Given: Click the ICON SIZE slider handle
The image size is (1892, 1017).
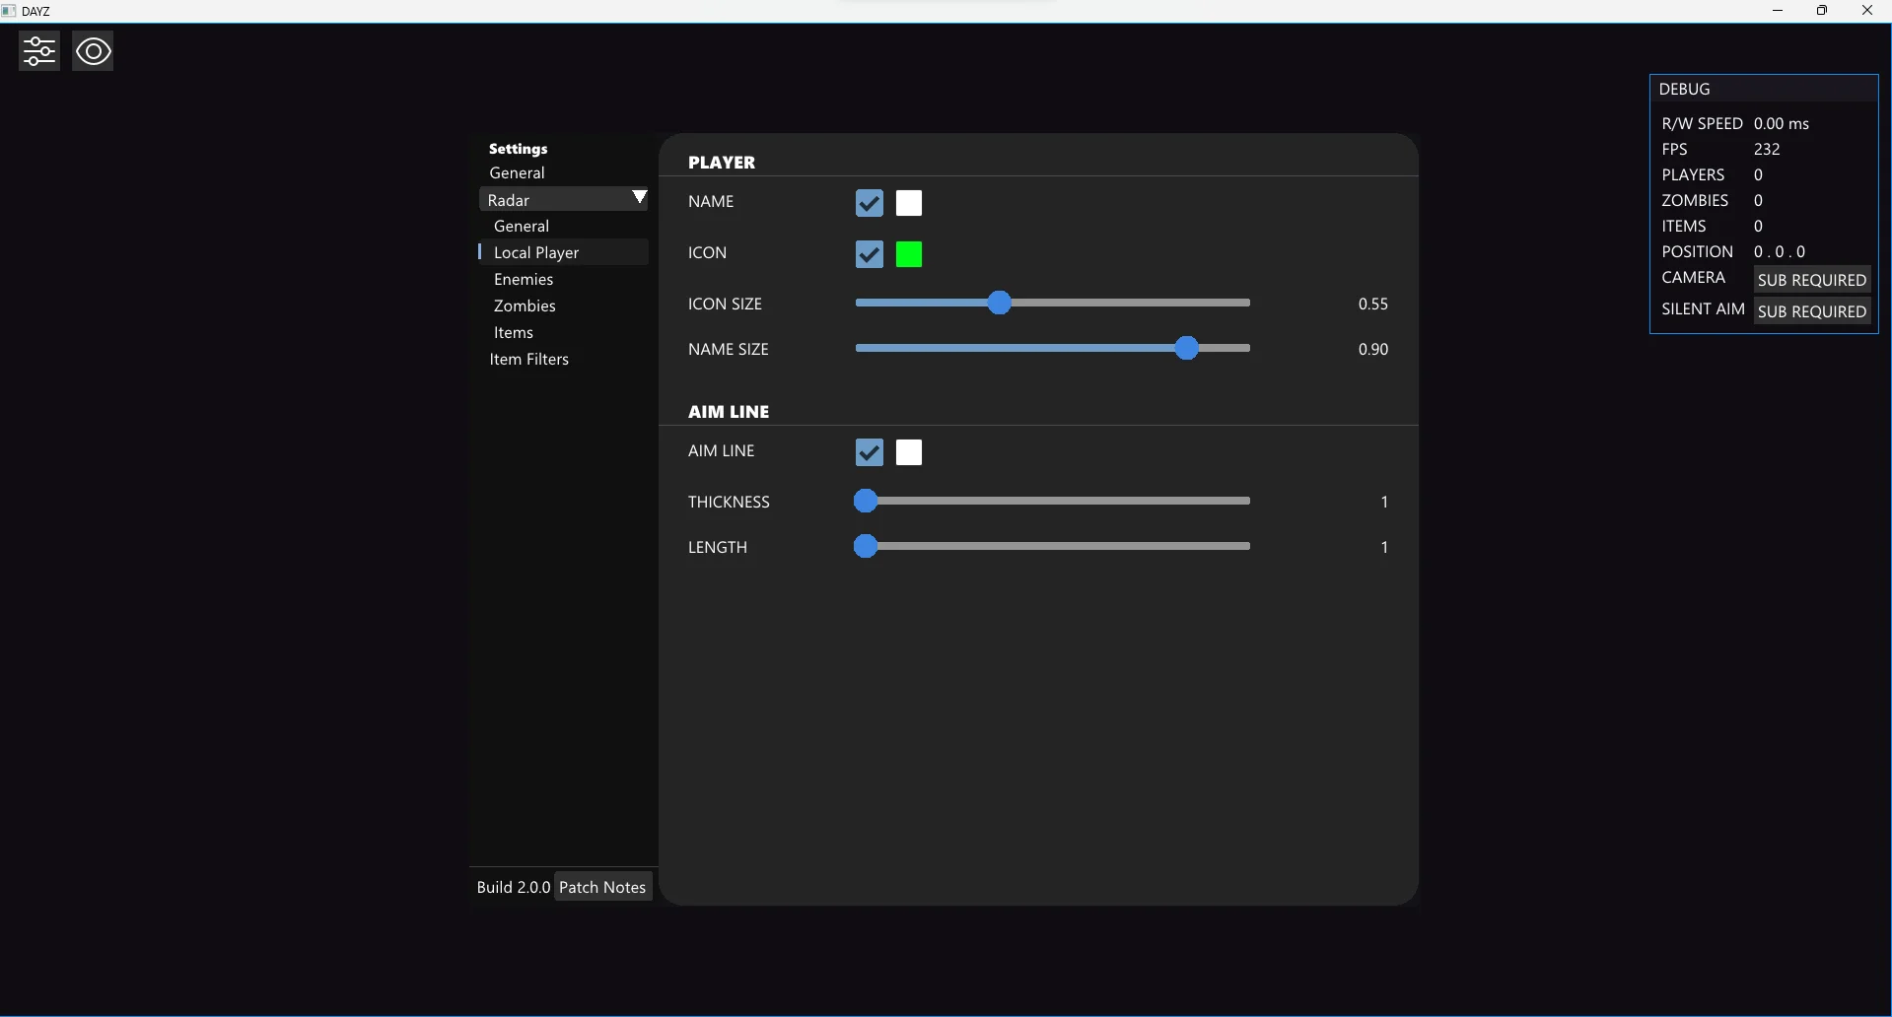Looking at the screenshot, I should (x=1000, y=303).
